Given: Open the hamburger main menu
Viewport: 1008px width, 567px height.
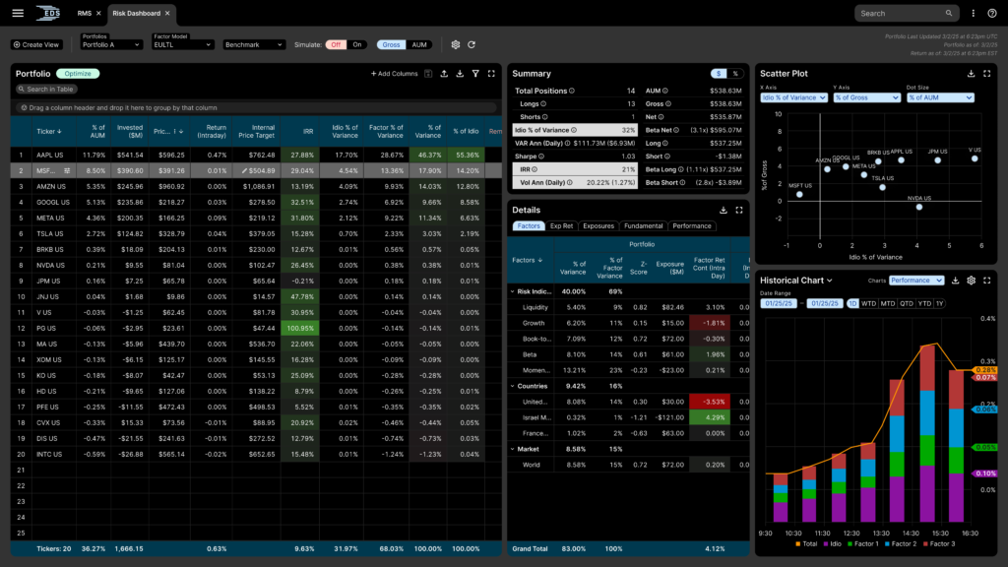Looking at the screenshot, I should 18,13.
